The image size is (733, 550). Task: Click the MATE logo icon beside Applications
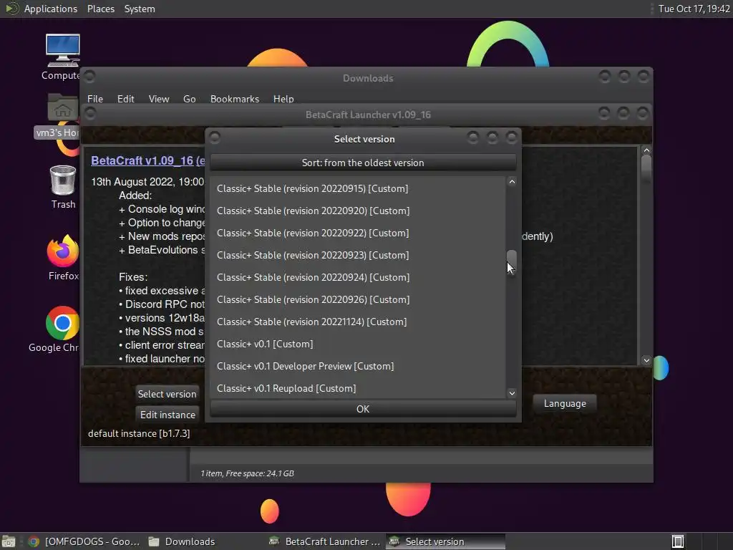tap(11, 9)
